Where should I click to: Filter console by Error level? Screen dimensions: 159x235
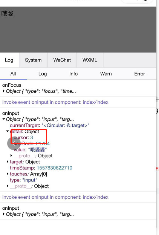click(x=139, y=74)
